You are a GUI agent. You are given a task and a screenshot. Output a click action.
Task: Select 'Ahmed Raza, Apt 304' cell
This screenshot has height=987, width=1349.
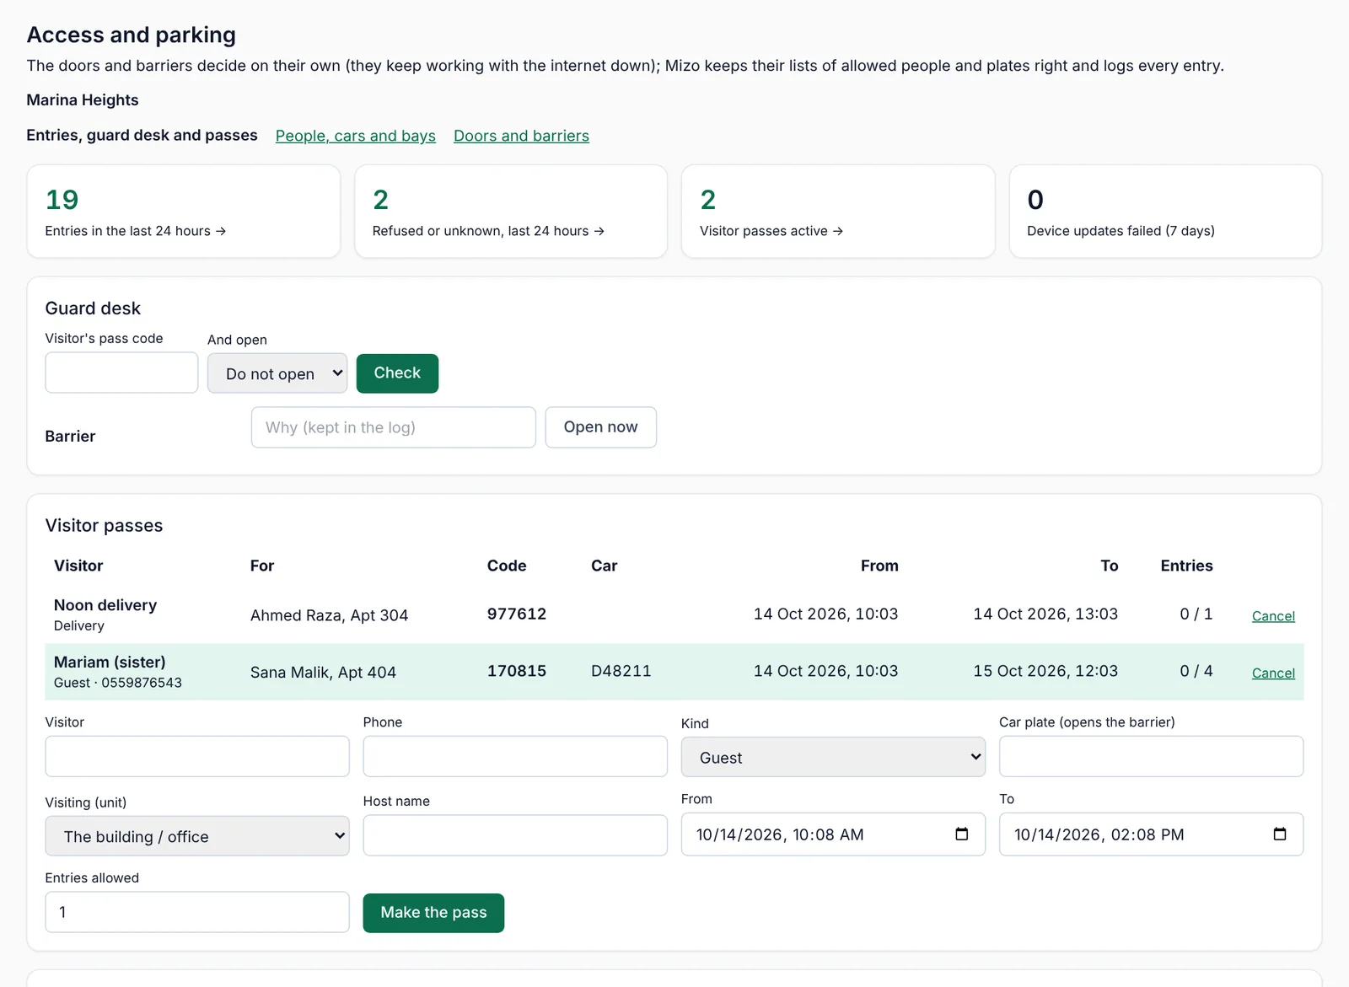click(329, 615)
